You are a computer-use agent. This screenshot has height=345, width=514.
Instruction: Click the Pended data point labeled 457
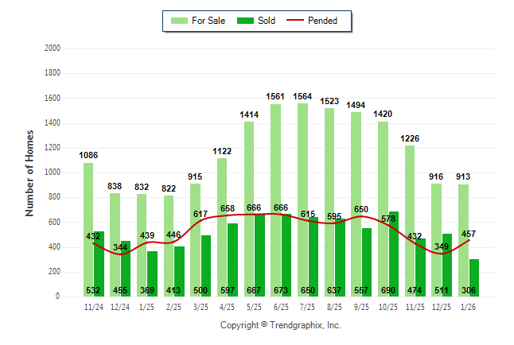pyautogui.click(x=469, y=240)
